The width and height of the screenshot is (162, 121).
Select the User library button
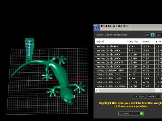tap(159, 35)
